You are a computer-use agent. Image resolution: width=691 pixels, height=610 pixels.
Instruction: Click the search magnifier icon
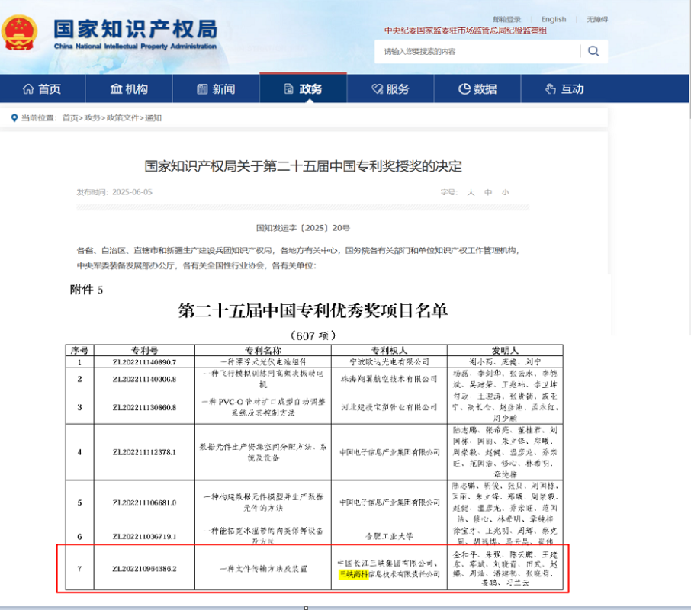(x=593, y=51)
